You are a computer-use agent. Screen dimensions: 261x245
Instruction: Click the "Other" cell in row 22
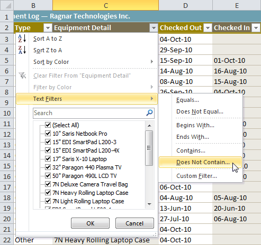coord(33,240)
